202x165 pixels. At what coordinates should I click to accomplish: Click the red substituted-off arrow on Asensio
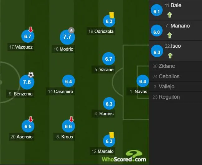tap(31, 119)
